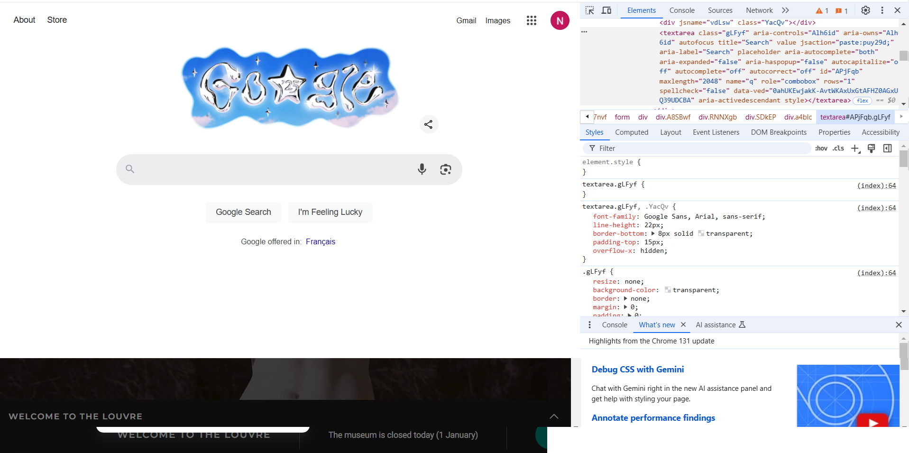Switch to the Sources tab
This screenshot has width=909, height=453.
[720, 10]
